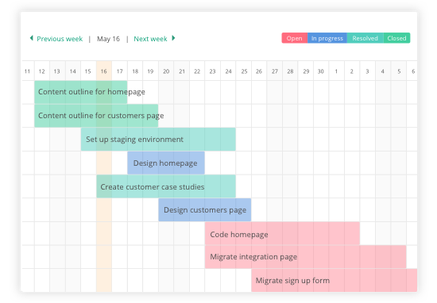This screenshot has height=303, width=437.
Task: Select the May 16 date label
Action: click(x=108, y=39)
